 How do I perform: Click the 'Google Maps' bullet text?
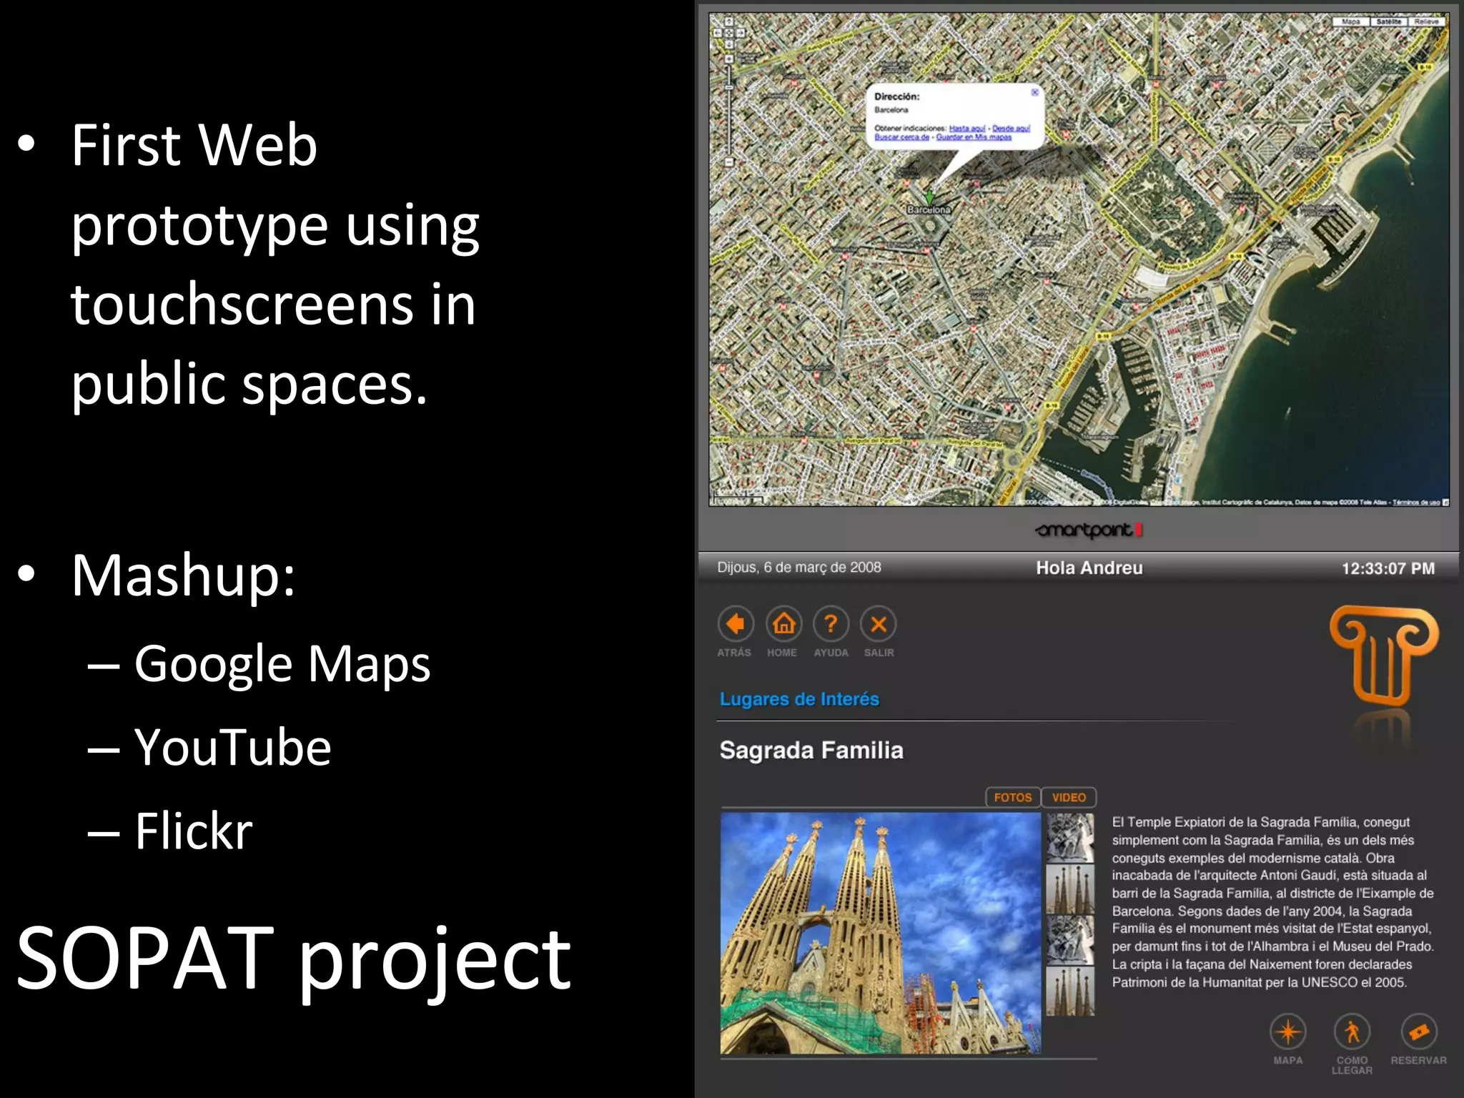[x=282, y=664]
